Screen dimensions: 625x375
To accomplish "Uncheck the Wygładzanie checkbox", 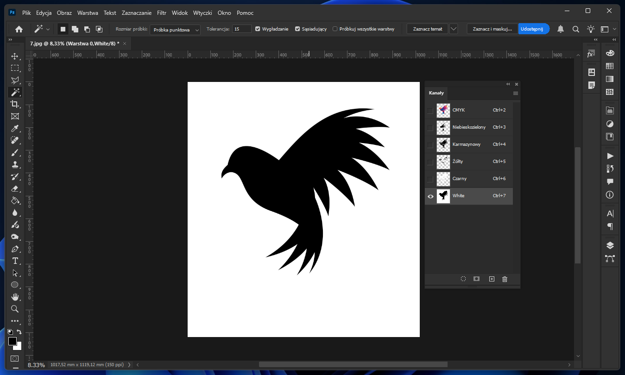I will click(x=258, y=29).
